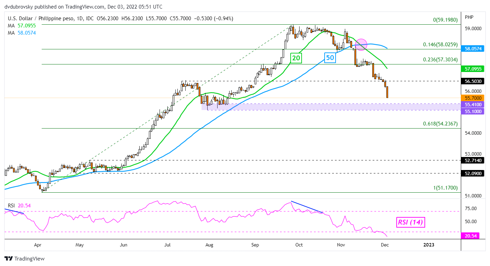The width and height of the screenshot is (490, 266).
Task: Click the 54.0000 price axis tick
Action: [474, 133]
